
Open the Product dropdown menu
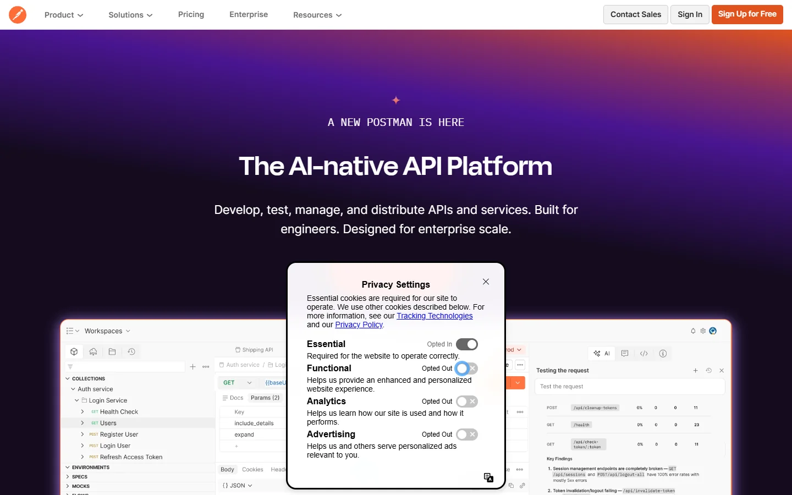tap(64, 15)
